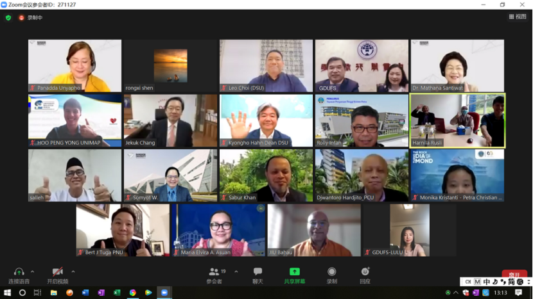Image resolution: width=533 pixels, height=299 pixels.
Task: Open the chat panel
Action: pos(258,272)
